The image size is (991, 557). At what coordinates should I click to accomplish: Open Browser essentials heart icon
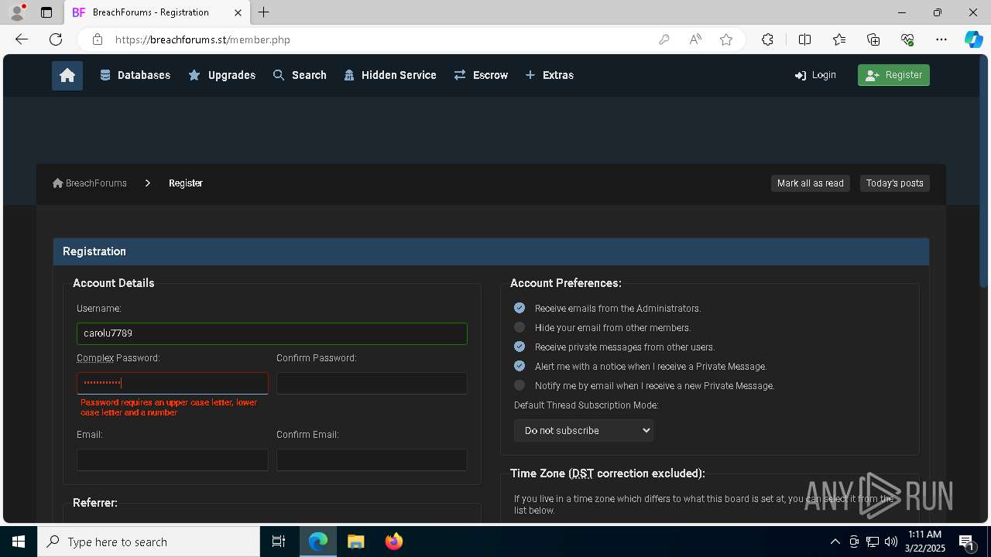coord(907,39)
